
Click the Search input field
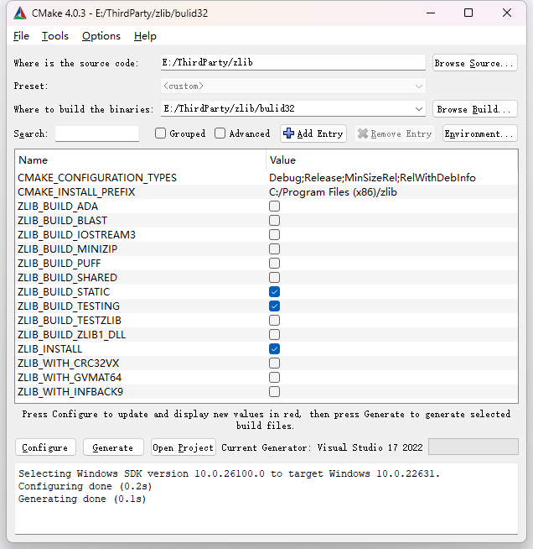point(97,133)
